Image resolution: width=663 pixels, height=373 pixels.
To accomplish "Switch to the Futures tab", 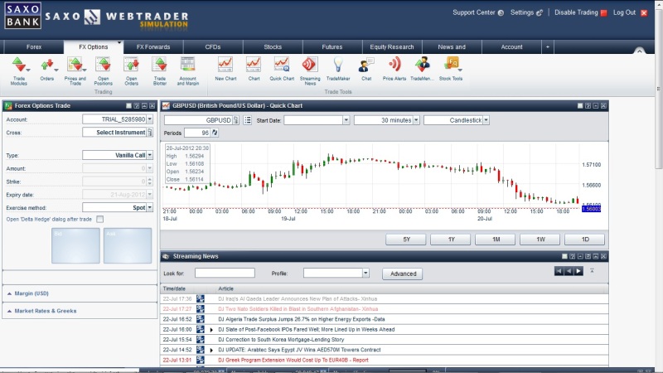I will pyautogui.click(x=332, y=47).
